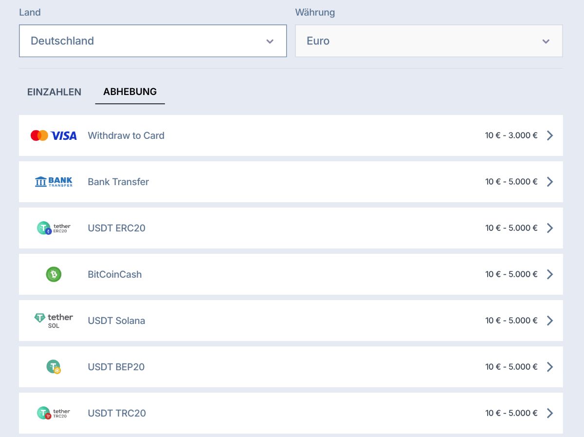The width and height of the screenshot is (584, 437).
Task: Expand Withdraw to Card chevron arrow
Action: pyautogui.click(x=550, y=135)
